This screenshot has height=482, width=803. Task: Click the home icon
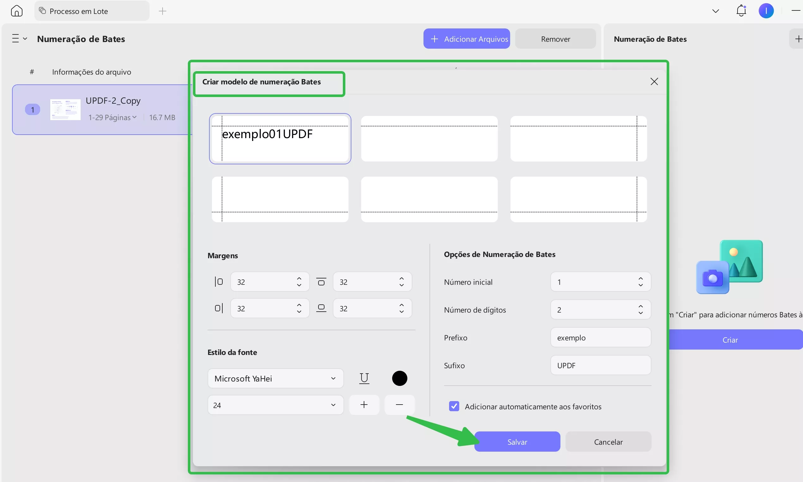click(16, 11)
